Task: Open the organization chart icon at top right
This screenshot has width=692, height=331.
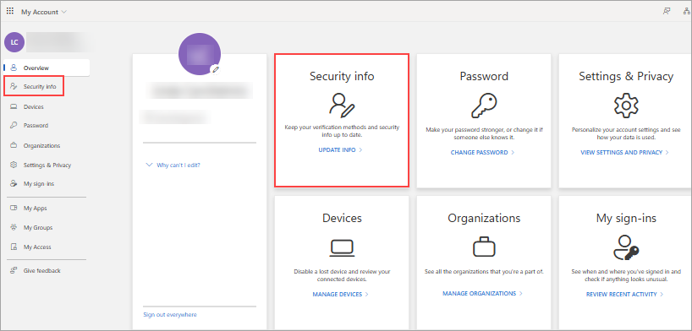Action: (687, 12)
